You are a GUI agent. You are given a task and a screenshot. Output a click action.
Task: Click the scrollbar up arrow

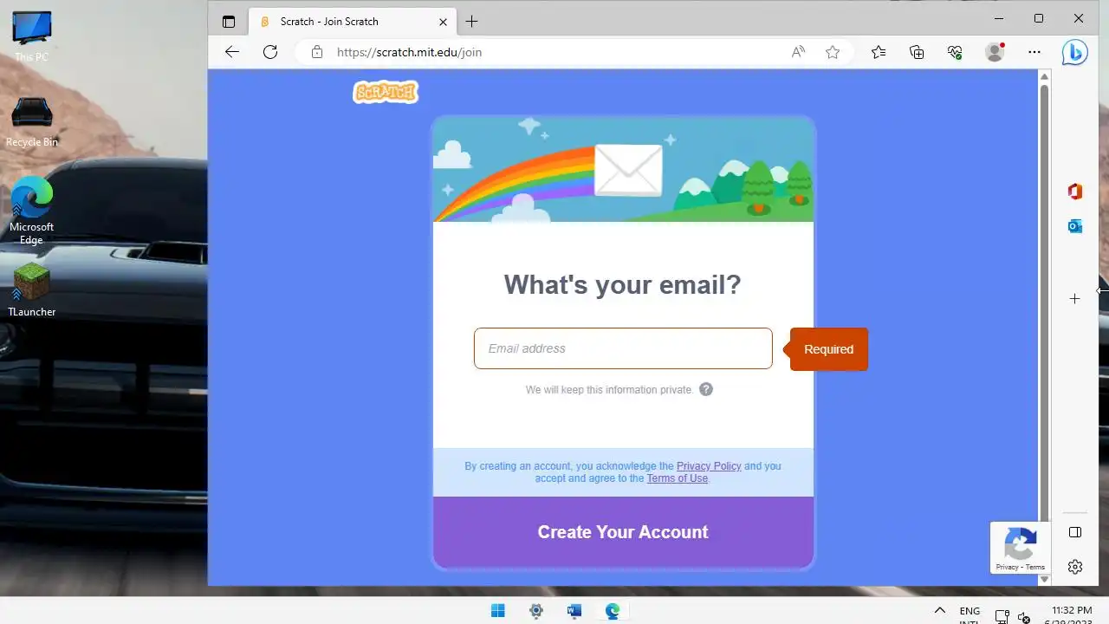(1044, 76)
